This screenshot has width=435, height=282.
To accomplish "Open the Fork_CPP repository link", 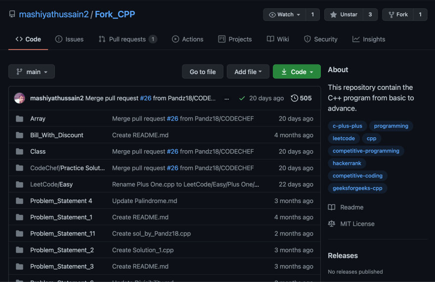I will pyautogui.click(x=115, y=14).
